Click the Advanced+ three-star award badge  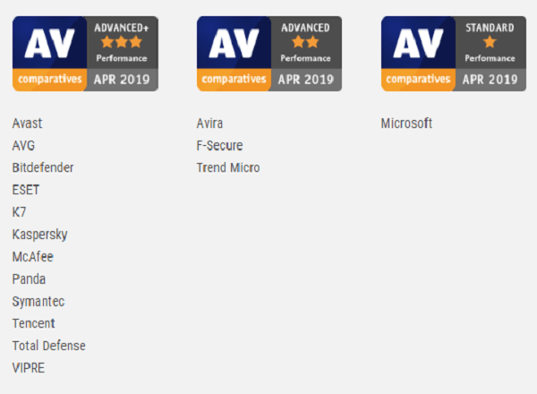[85, 54]
